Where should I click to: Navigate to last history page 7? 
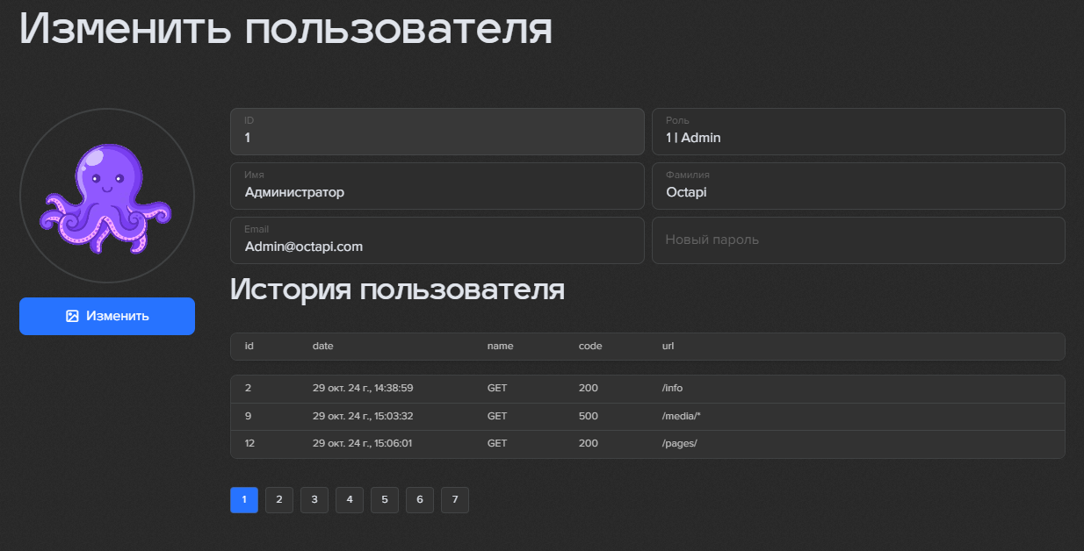pos(455,500)
